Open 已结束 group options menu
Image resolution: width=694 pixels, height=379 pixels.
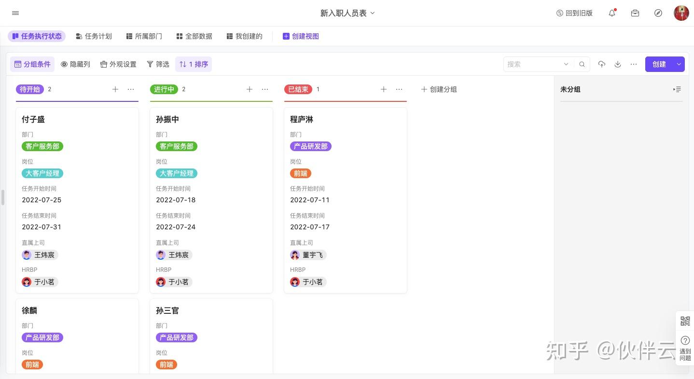pyautogui.click(x=399, y=89)
